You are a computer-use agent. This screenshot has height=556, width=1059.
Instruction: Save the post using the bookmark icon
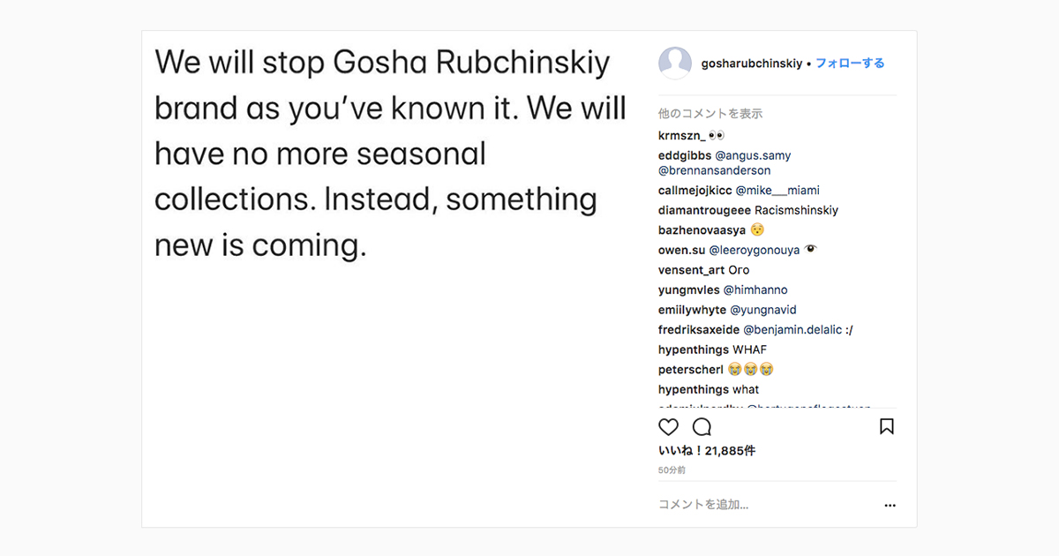[x=887, y=427]
